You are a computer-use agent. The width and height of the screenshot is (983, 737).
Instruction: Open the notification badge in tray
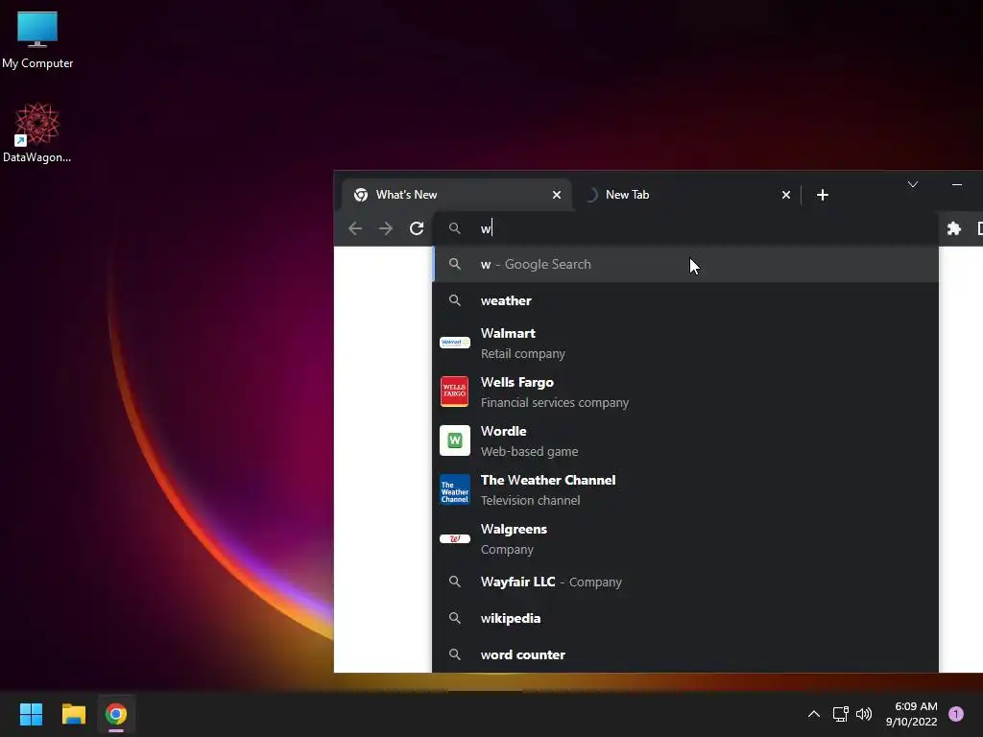[x=956, y=714]
